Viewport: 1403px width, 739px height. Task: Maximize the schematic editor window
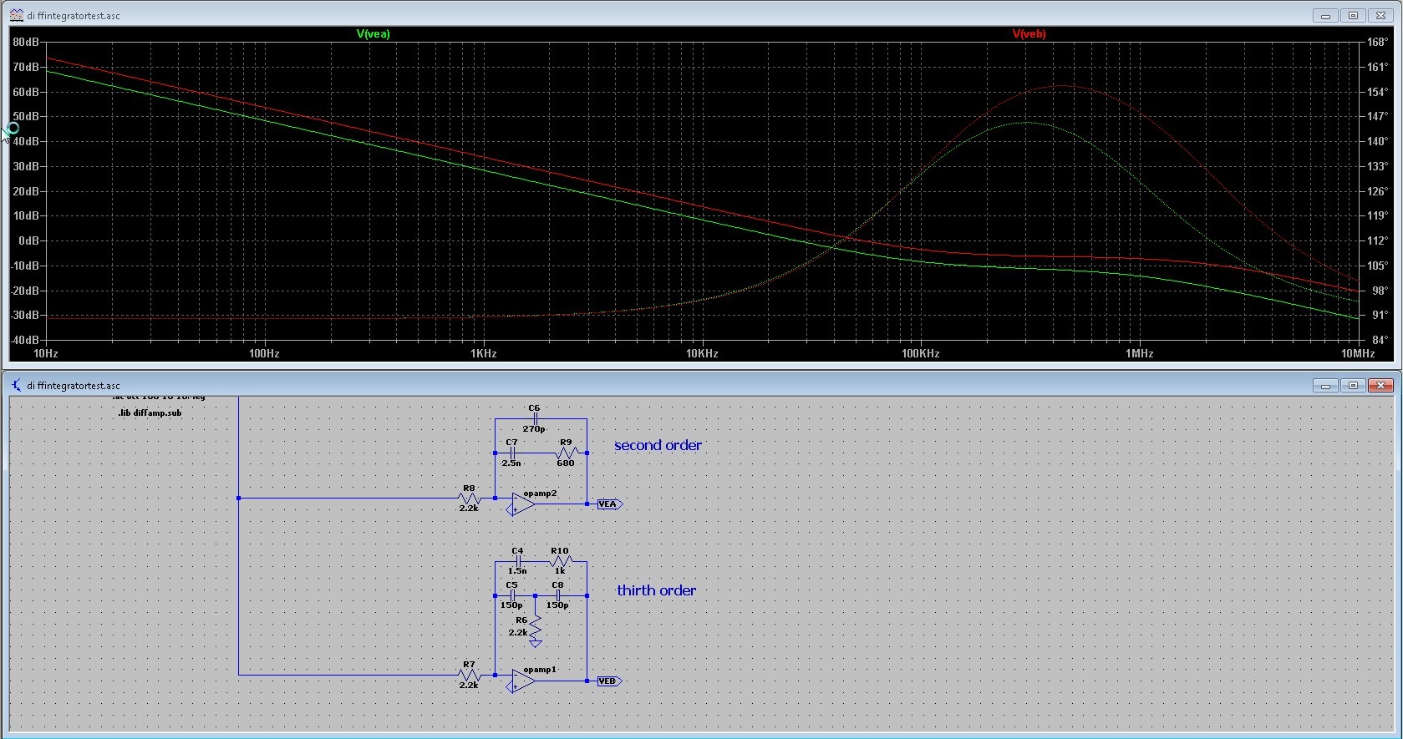[1353, 385]
